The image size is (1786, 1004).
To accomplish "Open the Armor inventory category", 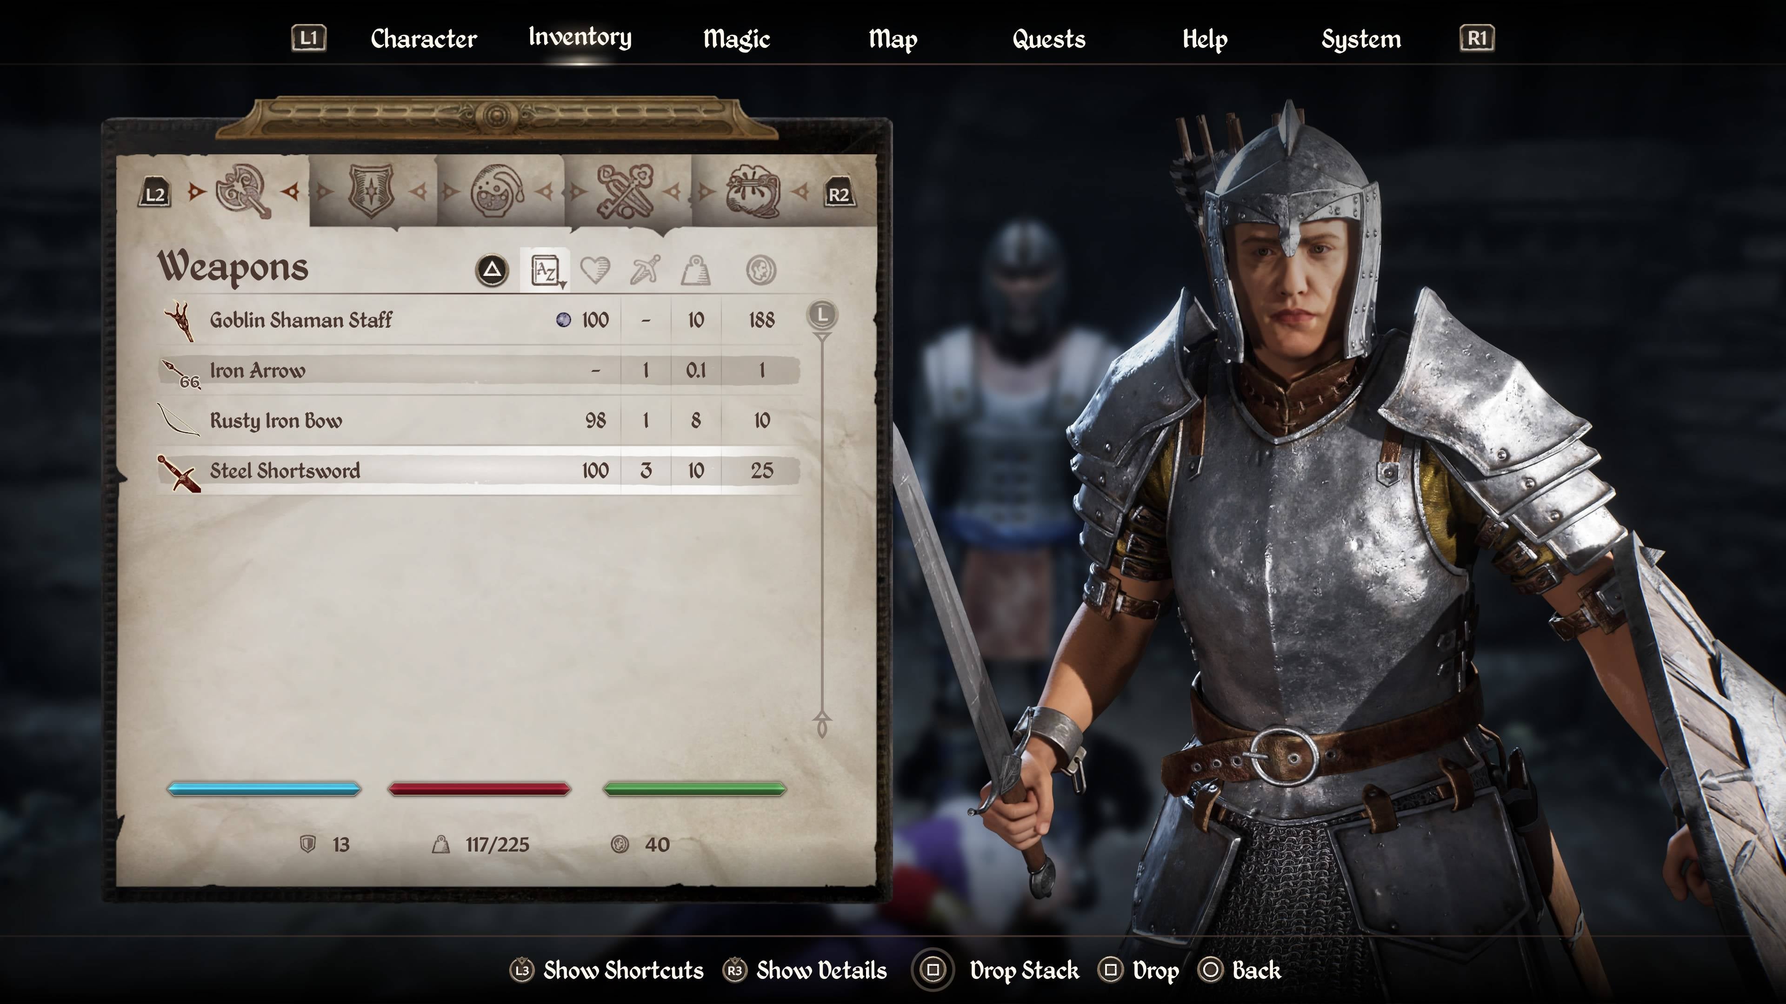I will (372, 191).
